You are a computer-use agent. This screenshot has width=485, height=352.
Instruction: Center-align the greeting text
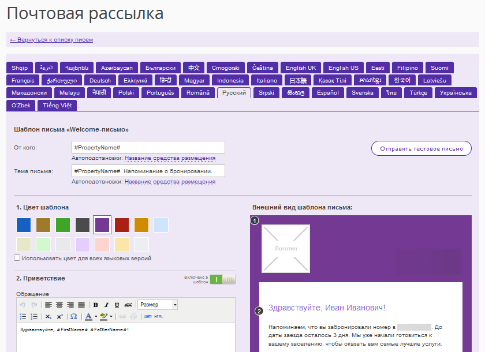point(59,305)
